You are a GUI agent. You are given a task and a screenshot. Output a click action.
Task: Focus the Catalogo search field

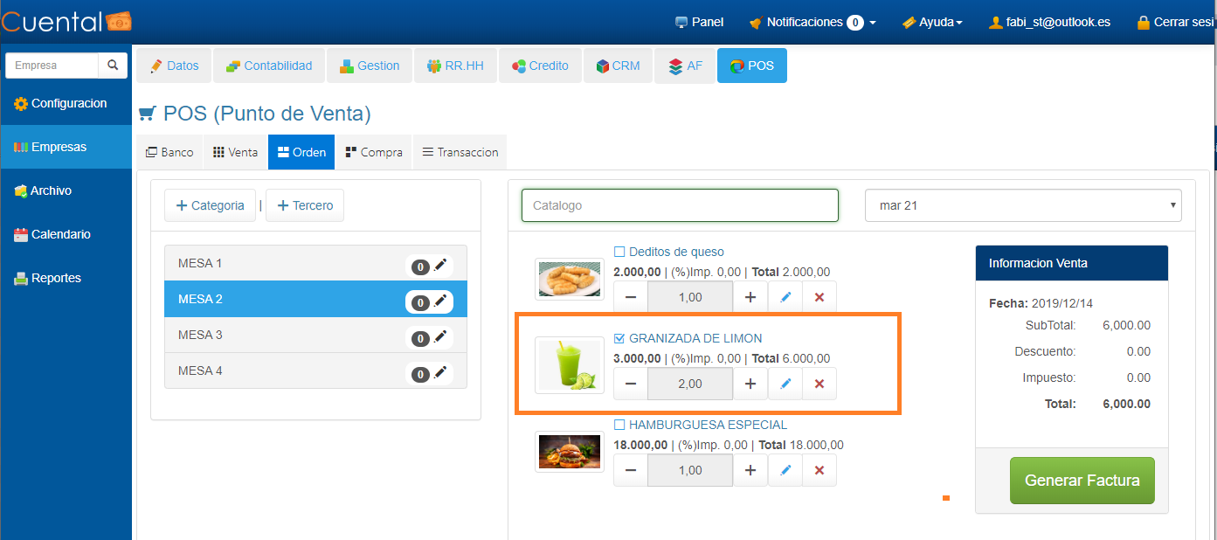(680, 205)
